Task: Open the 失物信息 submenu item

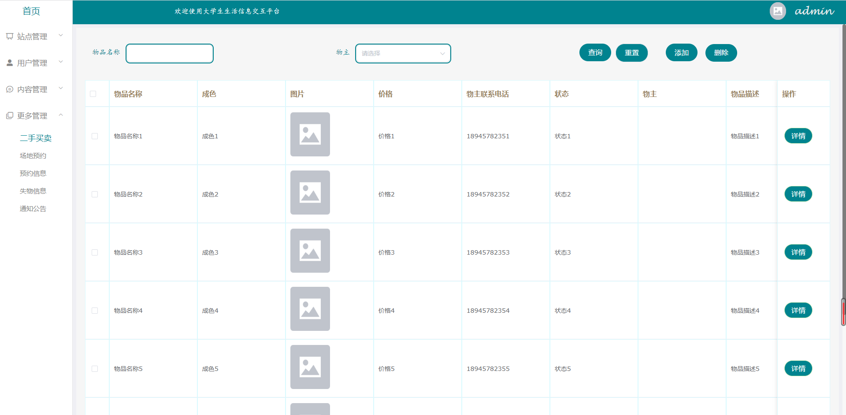Action: click(33, 191)
